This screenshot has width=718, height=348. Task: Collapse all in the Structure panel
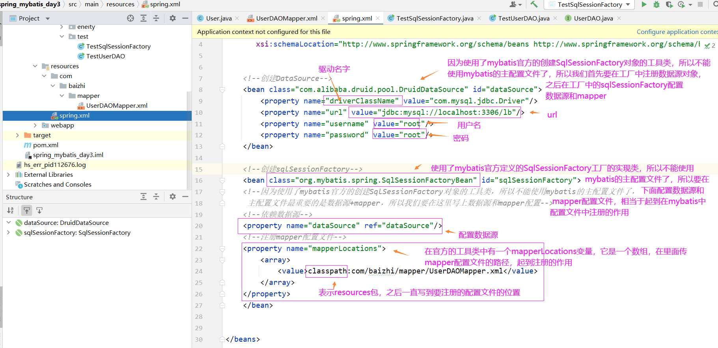(x=156, y=196)
